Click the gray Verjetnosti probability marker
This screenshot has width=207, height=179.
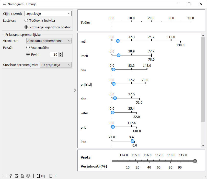(195, 161)
